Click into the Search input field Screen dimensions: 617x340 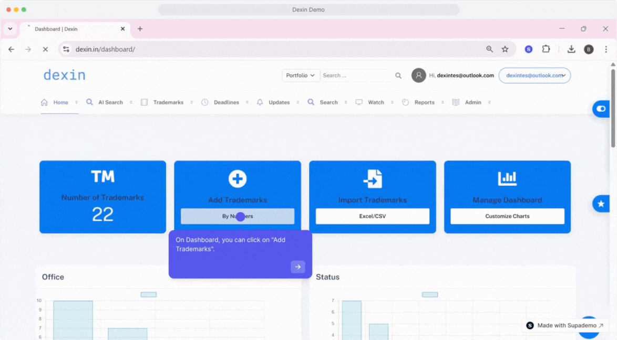pos(355,76)
